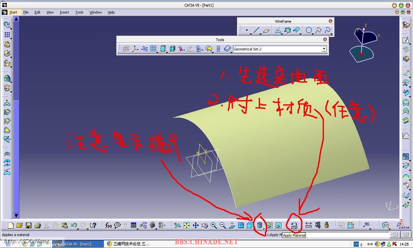Click the Plane tool in Wireframe toolbar
This screenshot has height=248, width=413.
pos(266,30)
